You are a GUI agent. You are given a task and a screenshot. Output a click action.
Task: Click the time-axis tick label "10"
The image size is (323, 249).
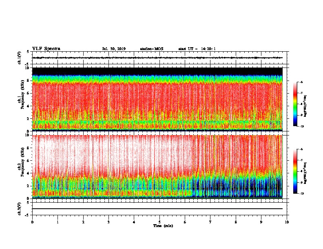click(287, 222)
